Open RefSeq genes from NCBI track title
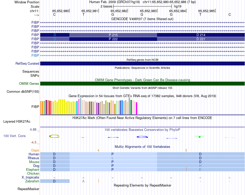Screen dimensions: 245x195 coord(142,60)
